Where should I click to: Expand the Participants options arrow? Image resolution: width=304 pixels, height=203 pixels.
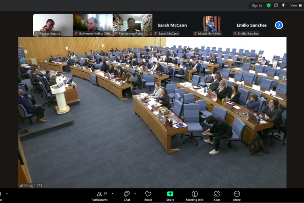pos(113,194)
